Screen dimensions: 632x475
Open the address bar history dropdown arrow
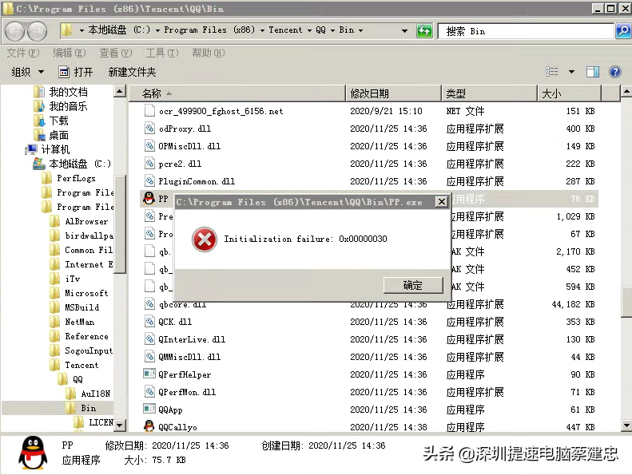tap(404, 30)
